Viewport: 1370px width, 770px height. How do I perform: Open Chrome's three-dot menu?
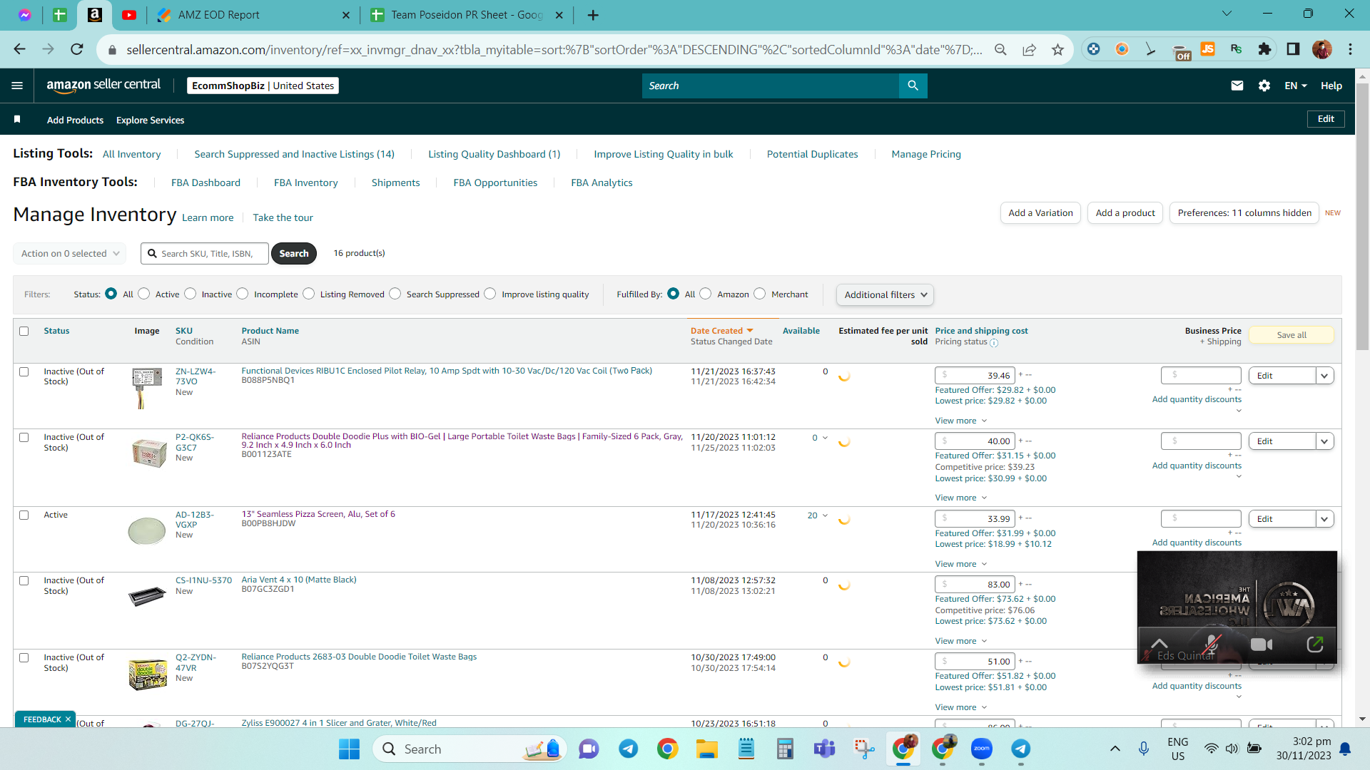(x=1350, y=49)
